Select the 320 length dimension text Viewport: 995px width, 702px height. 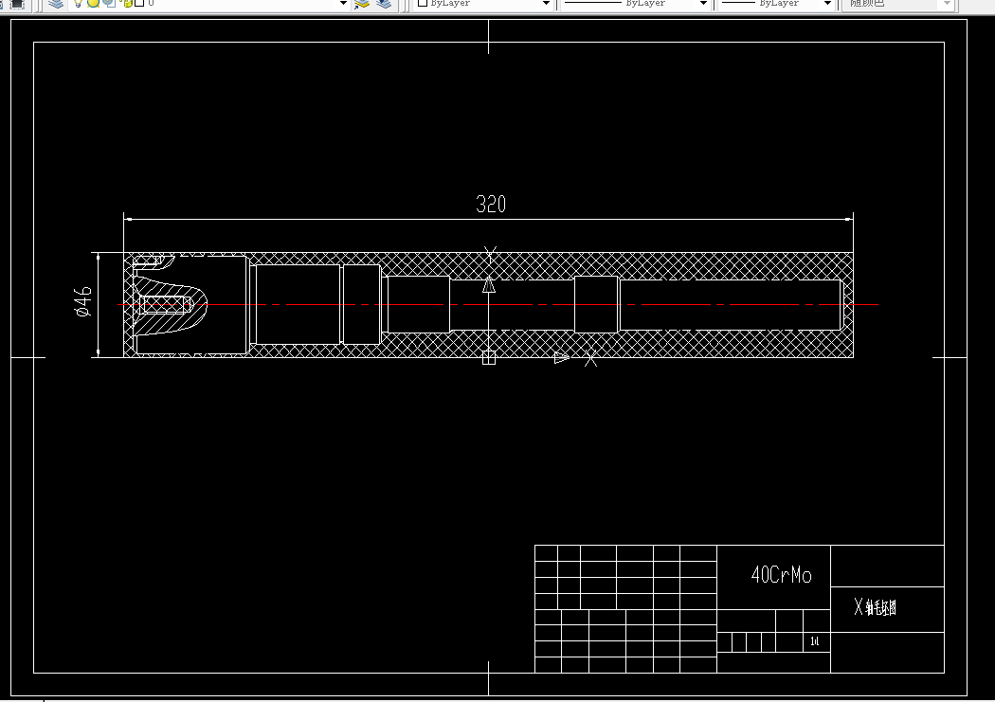click(x=491, y=205)
